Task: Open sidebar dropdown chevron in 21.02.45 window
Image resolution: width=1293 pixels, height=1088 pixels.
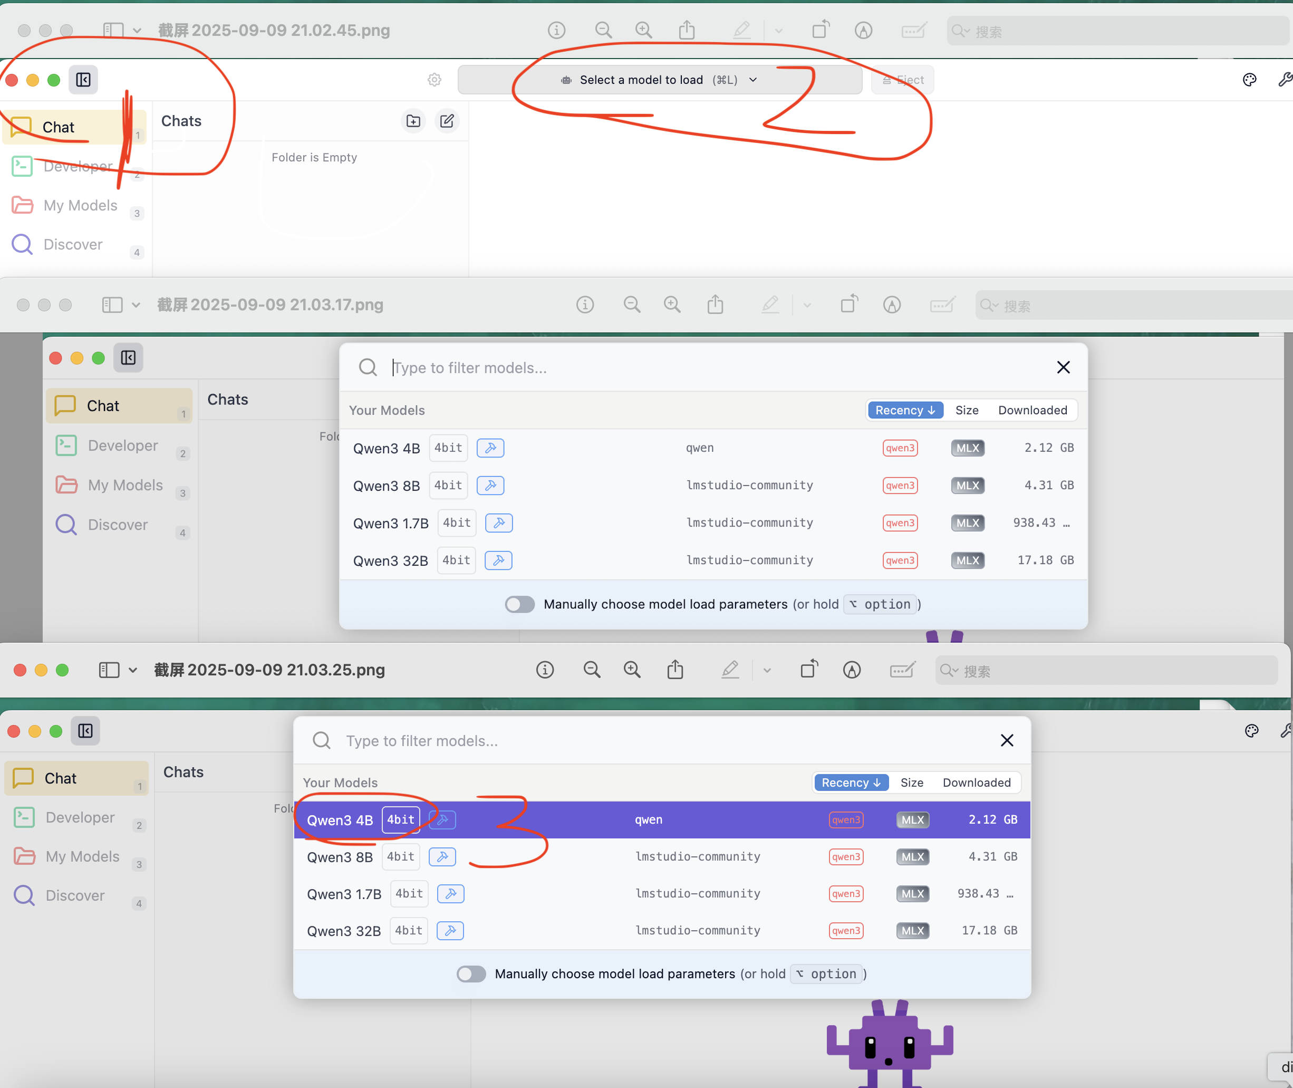Action: click(137, 31)
